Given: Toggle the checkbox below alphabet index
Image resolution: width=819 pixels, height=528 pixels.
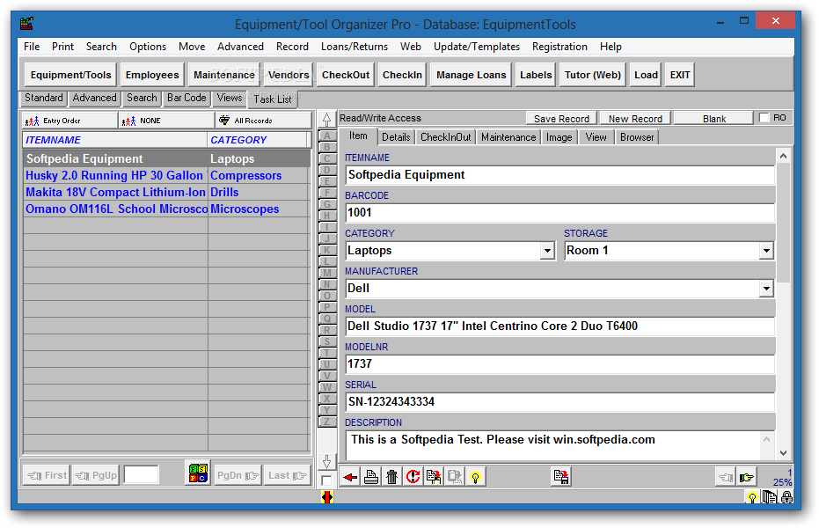Looking at the screenshot, I should 326,480.
